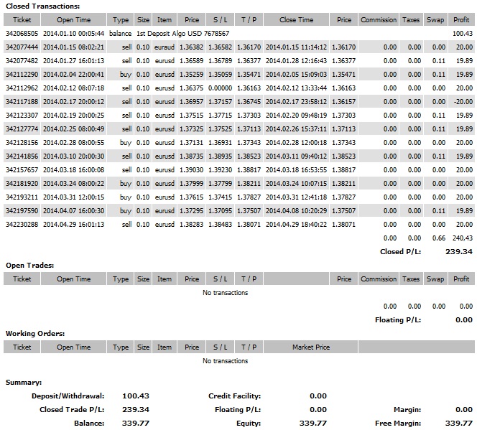Click the 'euraud' item in ticket 342077444 row
The height and width of the screenshot is (430, 477).
coord(165,47)
